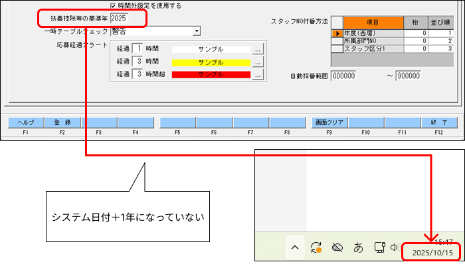Click the 自動採番範囲 start field showing 000000

[x=343, y=76]
